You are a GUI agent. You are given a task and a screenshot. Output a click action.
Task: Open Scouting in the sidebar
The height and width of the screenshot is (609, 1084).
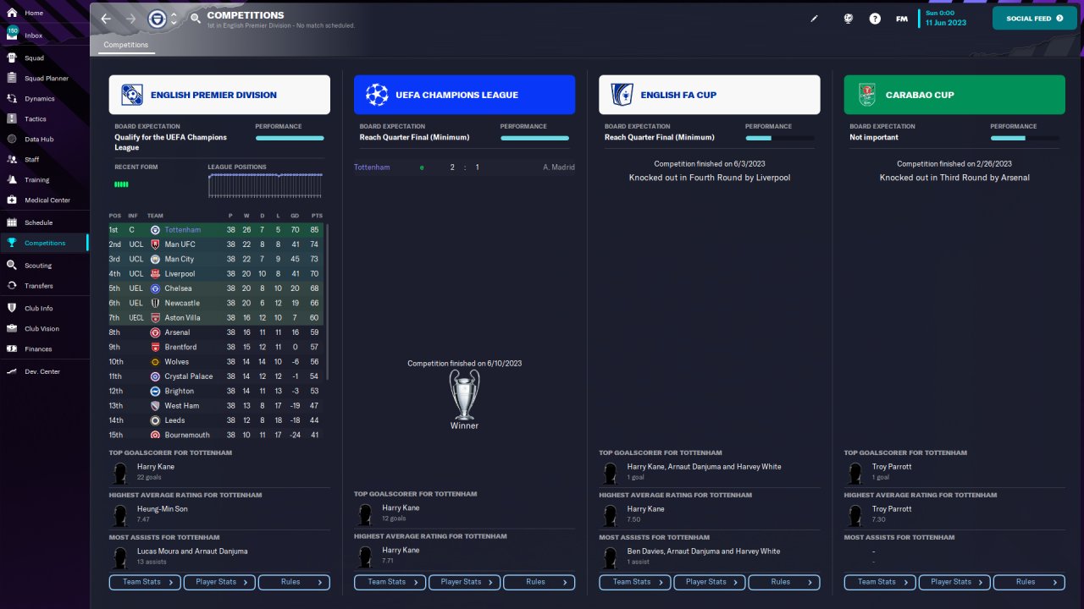pos(44,266)
